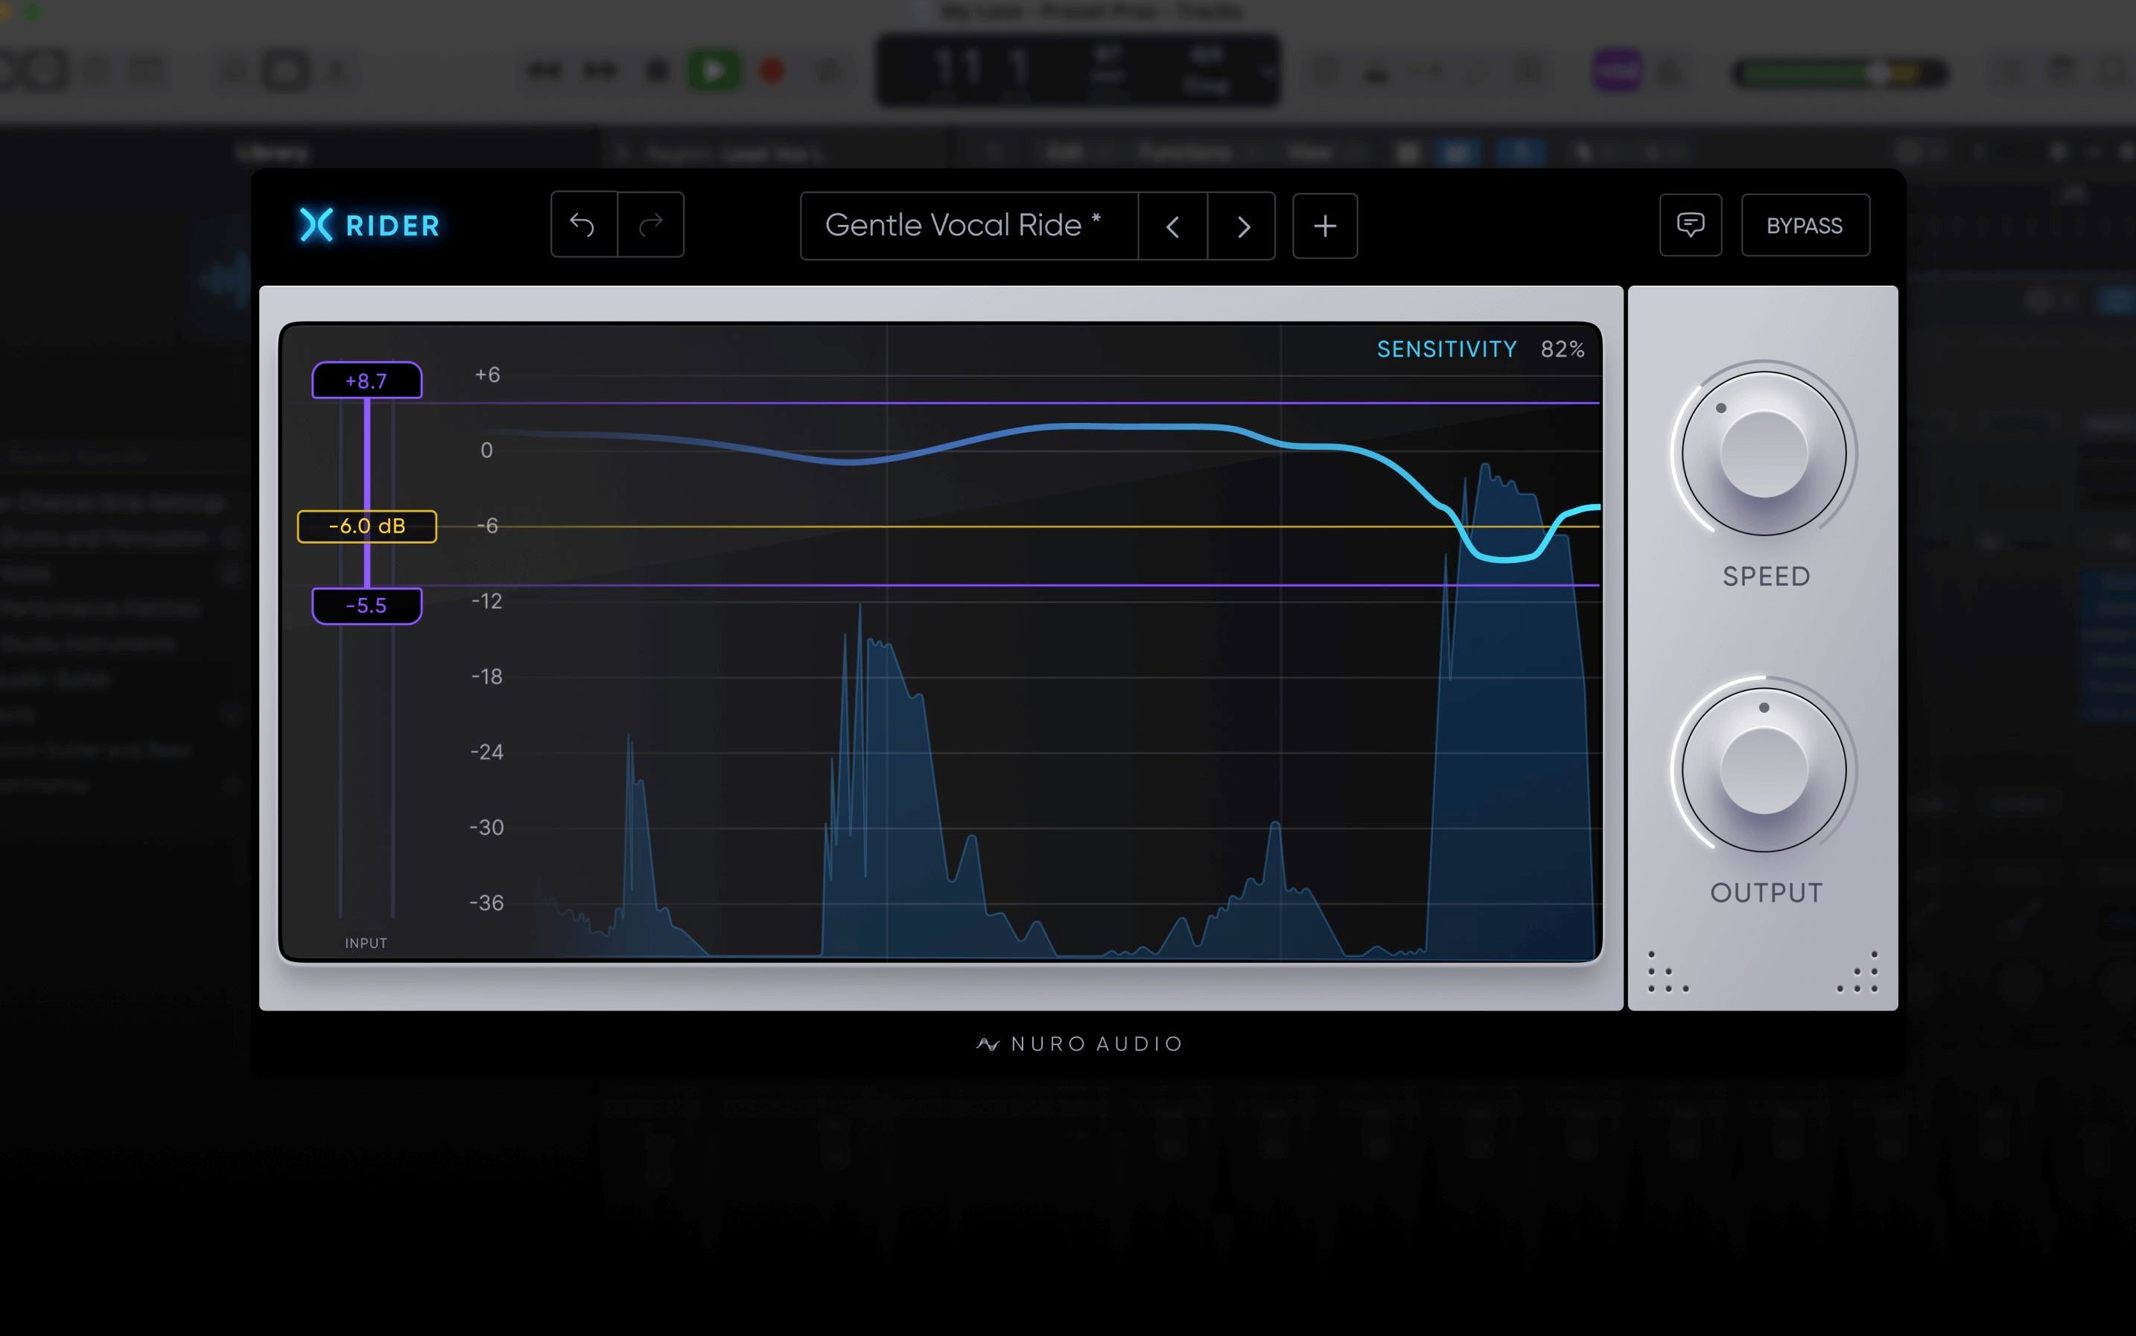Viewport: 2136px width, 1336px height.
Task: Click the plus icon to add preset
Action: pyautogui.click(x=1324, y=226)
